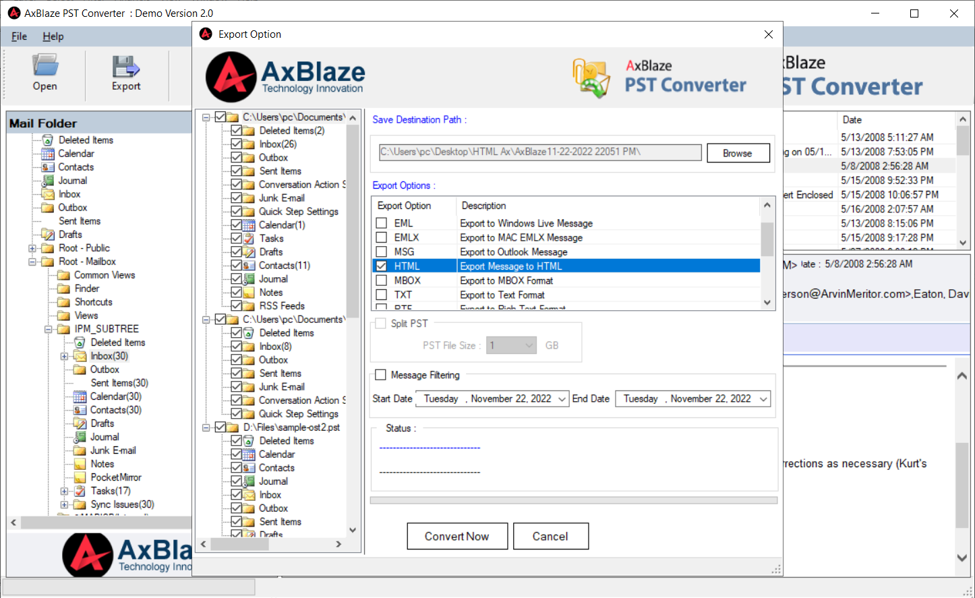Click Notes folder icon under IPM_SUBTREE
This screenshot has height=598, width=975.
(80, 464)
